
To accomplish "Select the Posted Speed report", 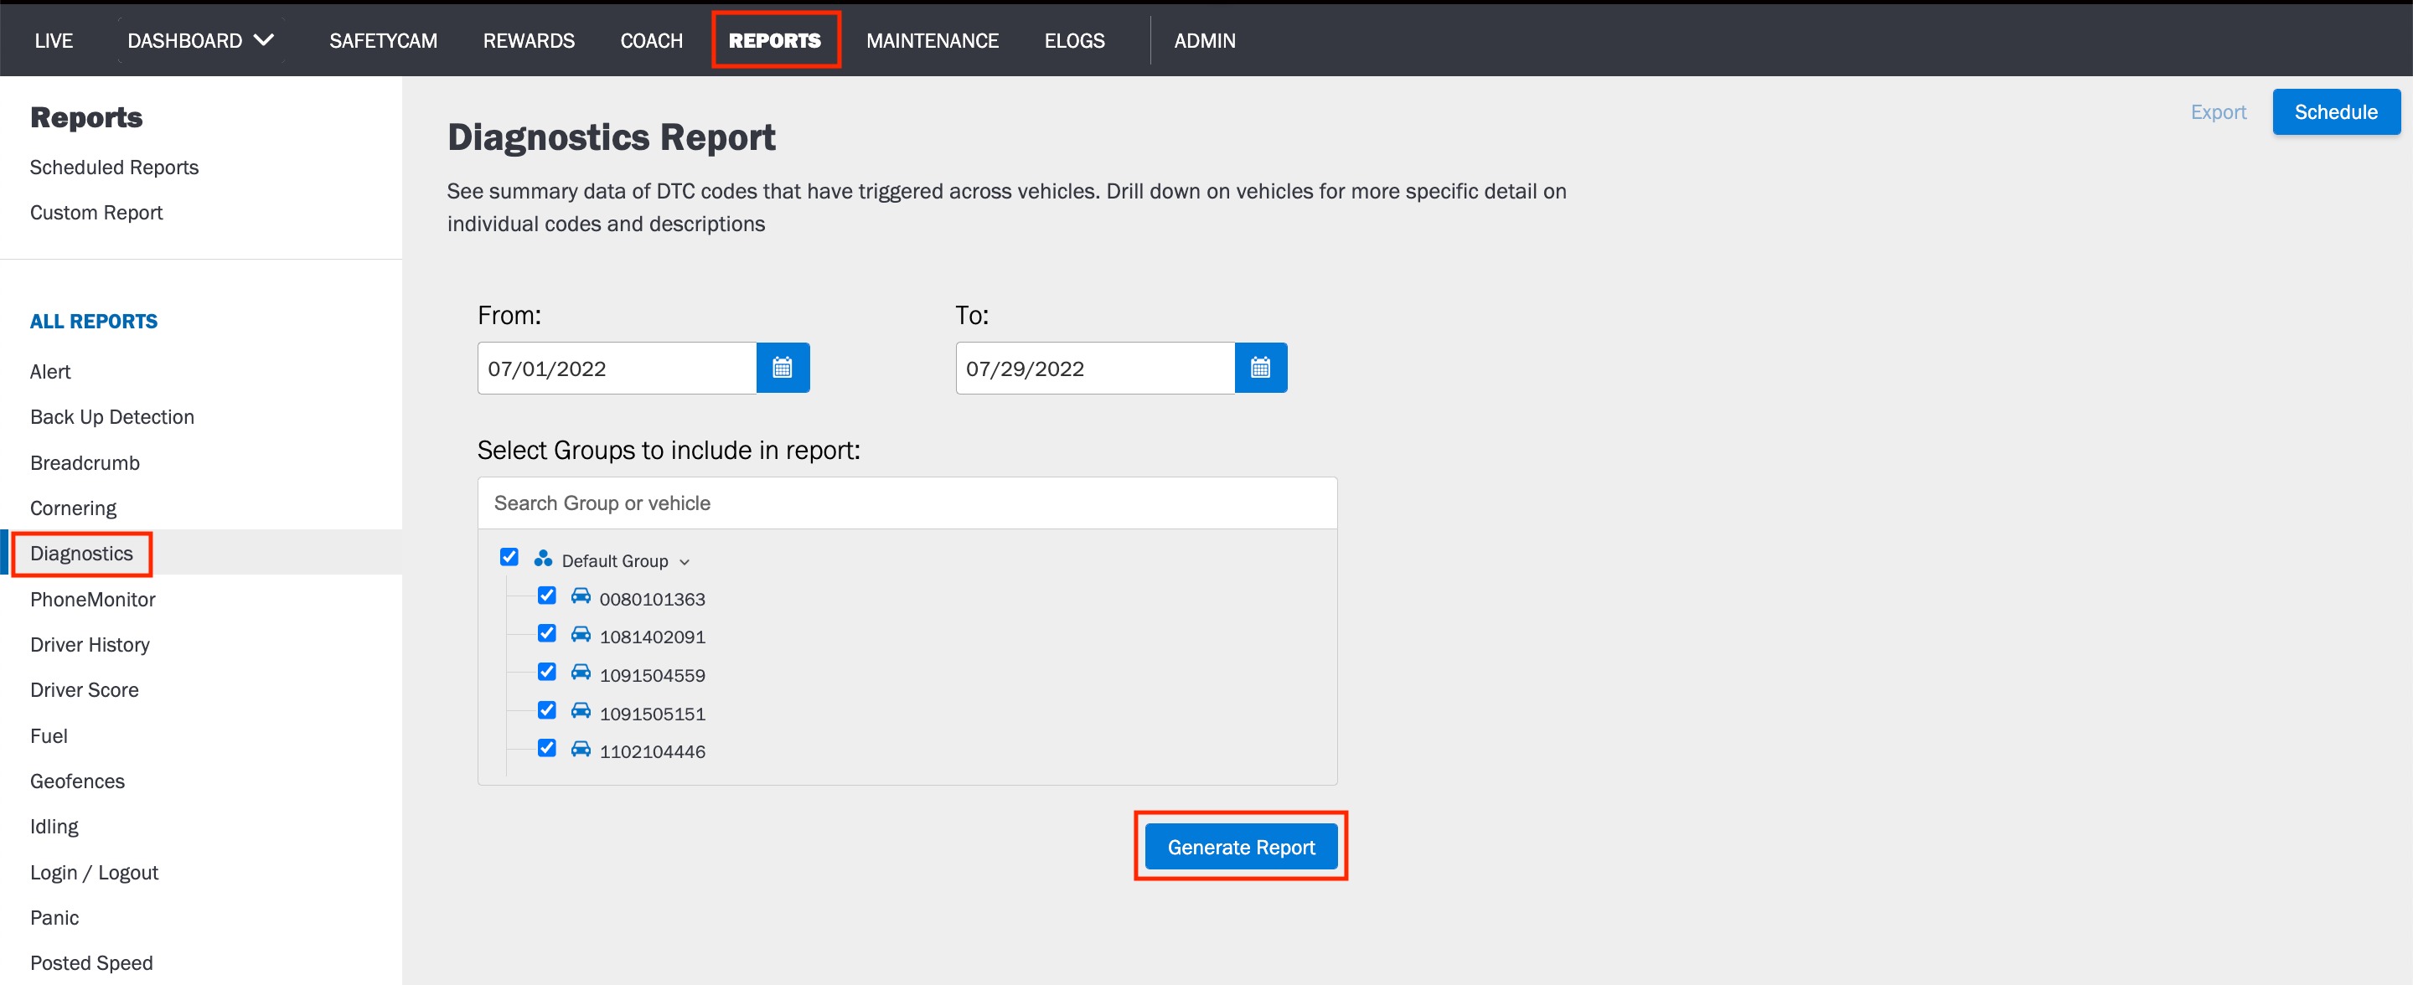I will click(92, 962).
